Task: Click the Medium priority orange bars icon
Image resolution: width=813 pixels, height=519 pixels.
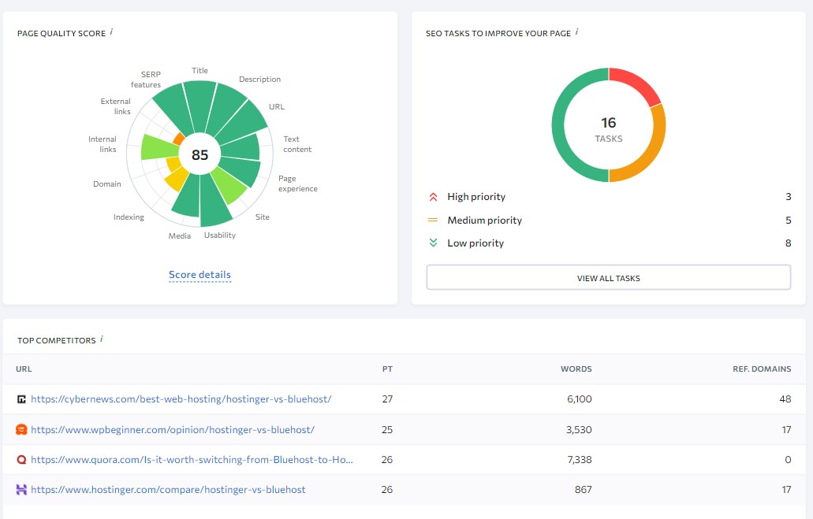Action: pos(433,221)
